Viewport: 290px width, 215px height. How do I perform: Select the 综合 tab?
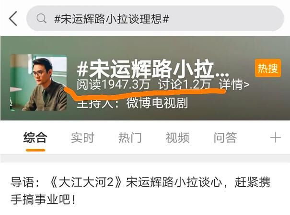coord(35,137)
